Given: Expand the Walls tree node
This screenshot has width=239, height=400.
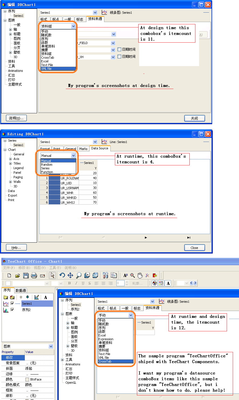Looking at the screenshot, I should pyautogui.click(x=11, y=182).
